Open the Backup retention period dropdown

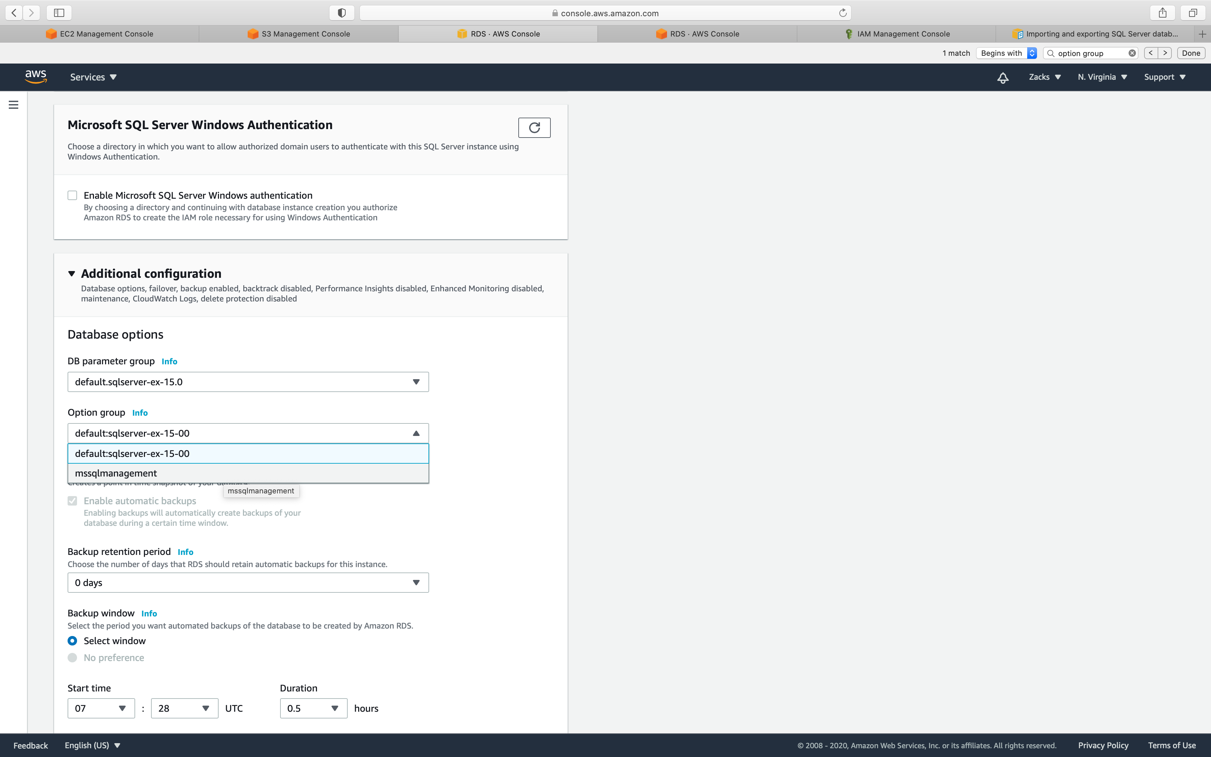(x=248, y=583)
